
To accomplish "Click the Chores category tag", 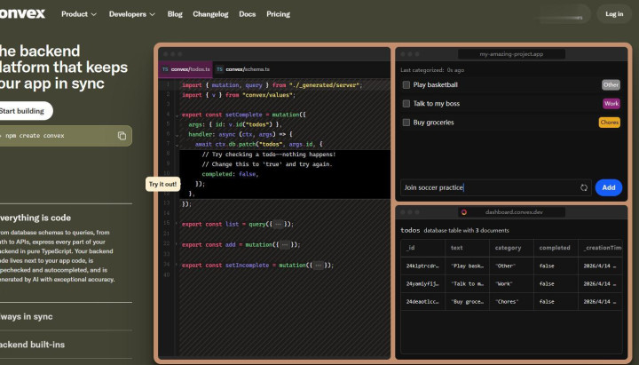I will [609, 123].
